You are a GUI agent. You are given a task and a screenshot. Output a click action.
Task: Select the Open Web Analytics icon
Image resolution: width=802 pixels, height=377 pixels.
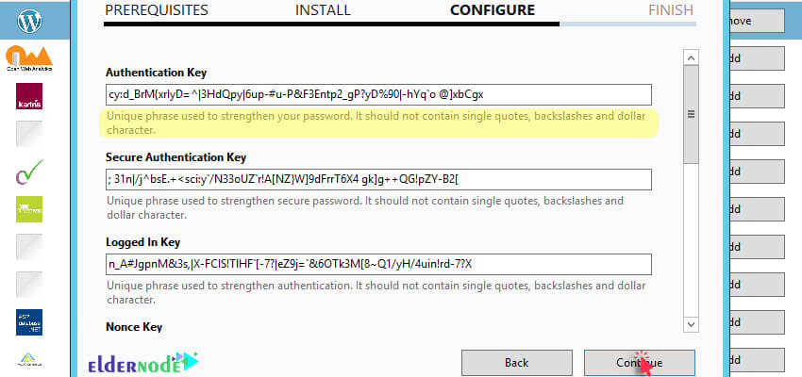click(x=29, y=58)
